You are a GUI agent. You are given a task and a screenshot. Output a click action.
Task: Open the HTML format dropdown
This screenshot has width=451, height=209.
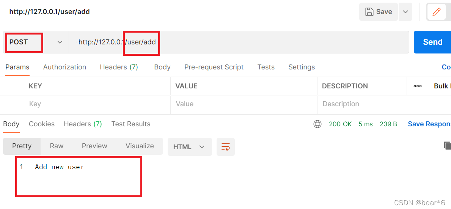click(190, 147)
